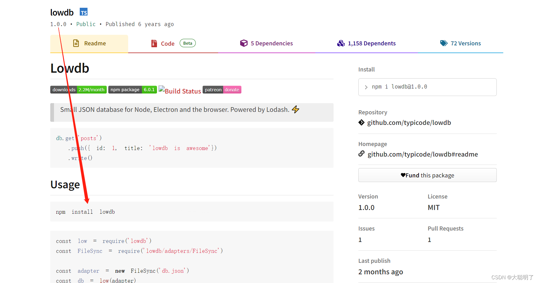Click the Usage section heading
The image size is (538, 283).
click(65, 185)
